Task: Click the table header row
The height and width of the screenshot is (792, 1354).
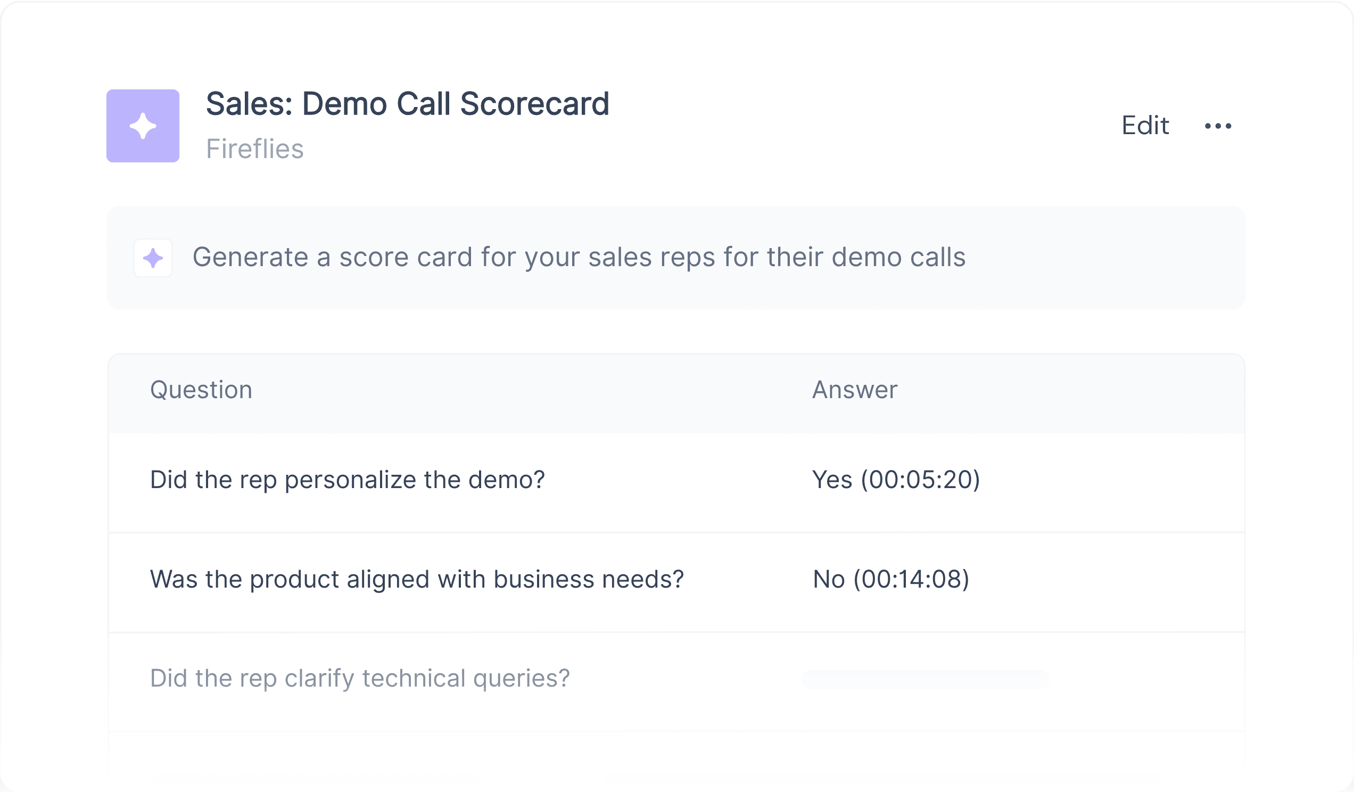Action: (676, 393)
